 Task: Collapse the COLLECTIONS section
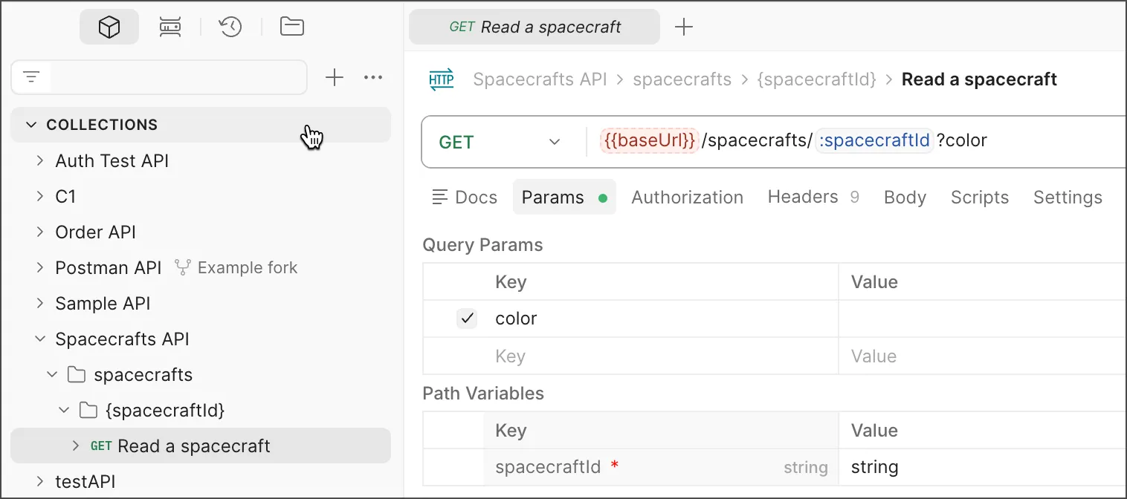tap(31, 125)
